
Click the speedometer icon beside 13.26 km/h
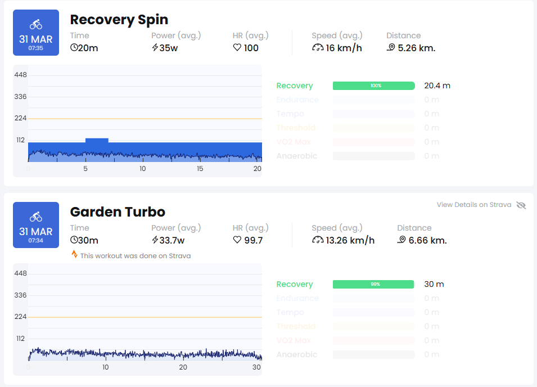tap(318, 240)
